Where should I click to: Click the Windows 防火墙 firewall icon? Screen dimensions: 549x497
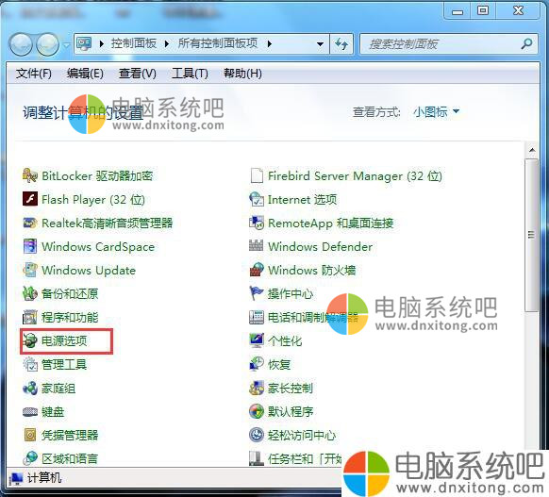[257, 270]
